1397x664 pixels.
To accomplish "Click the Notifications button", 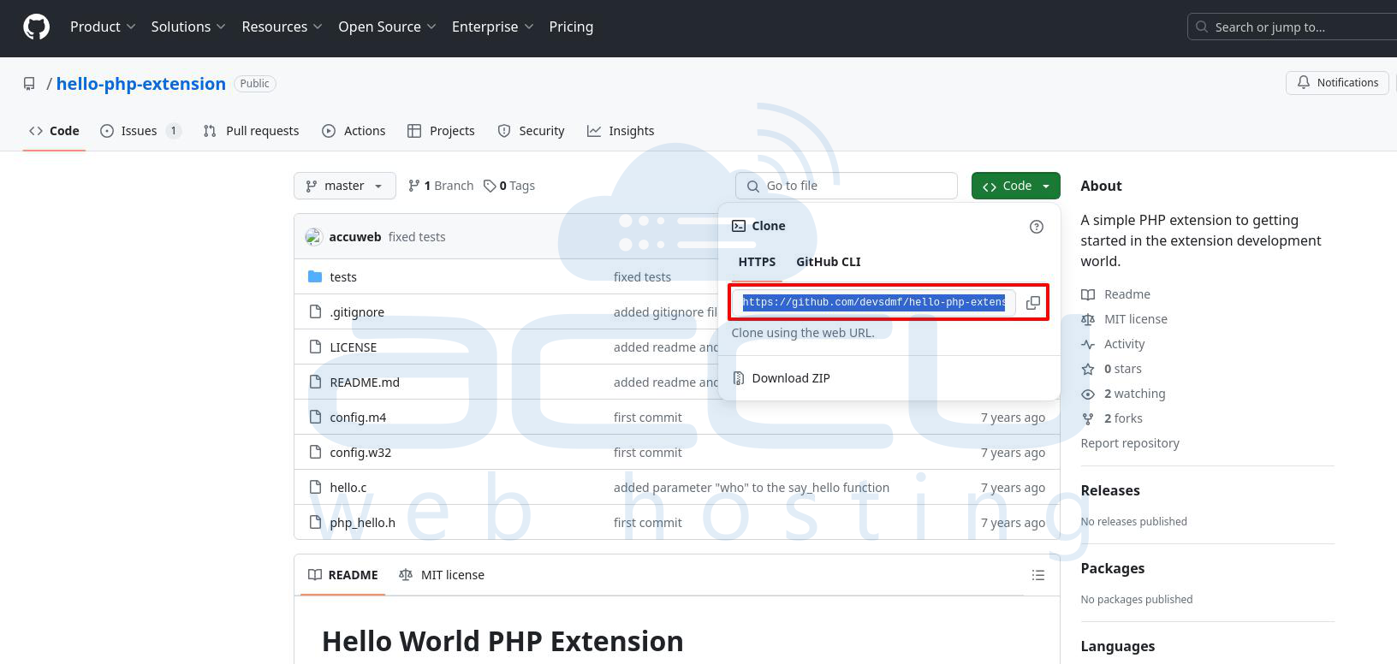I will point(1337,83).
